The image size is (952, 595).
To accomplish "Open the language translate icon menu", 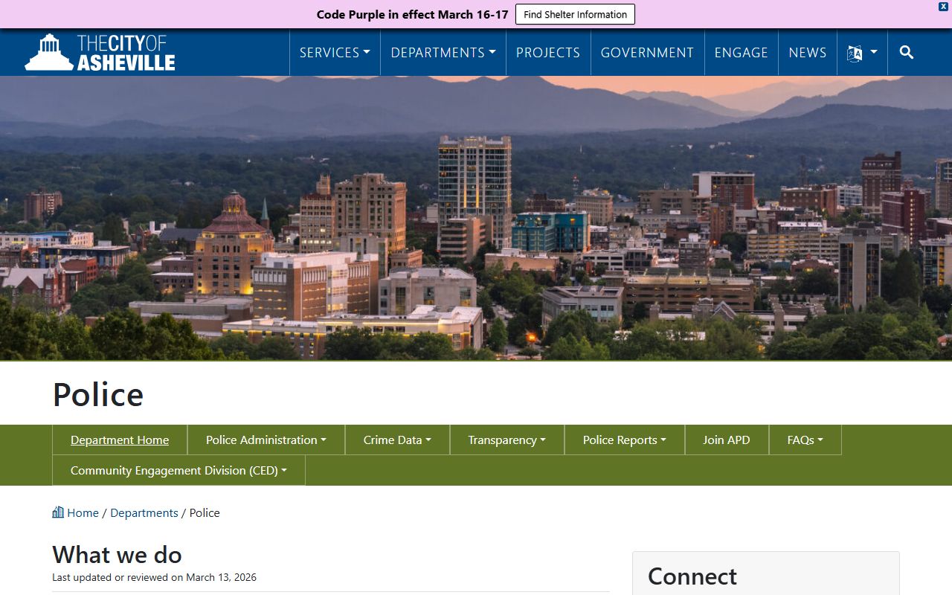I will tap(862, 53).
